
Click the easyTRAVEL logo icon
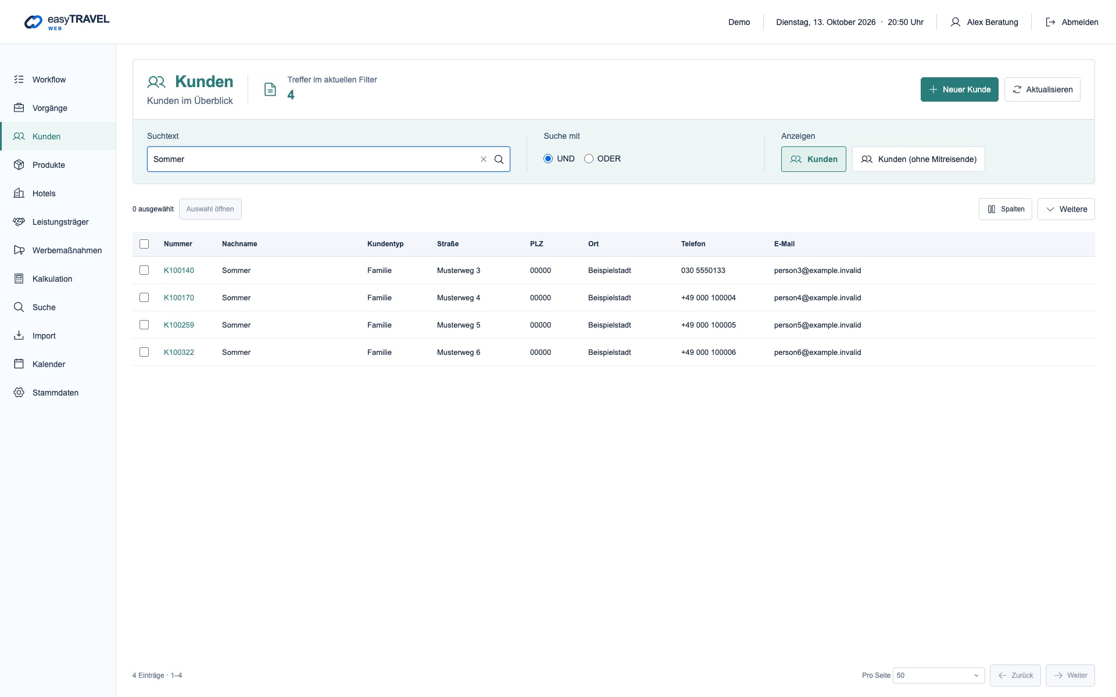coord(33,22)
